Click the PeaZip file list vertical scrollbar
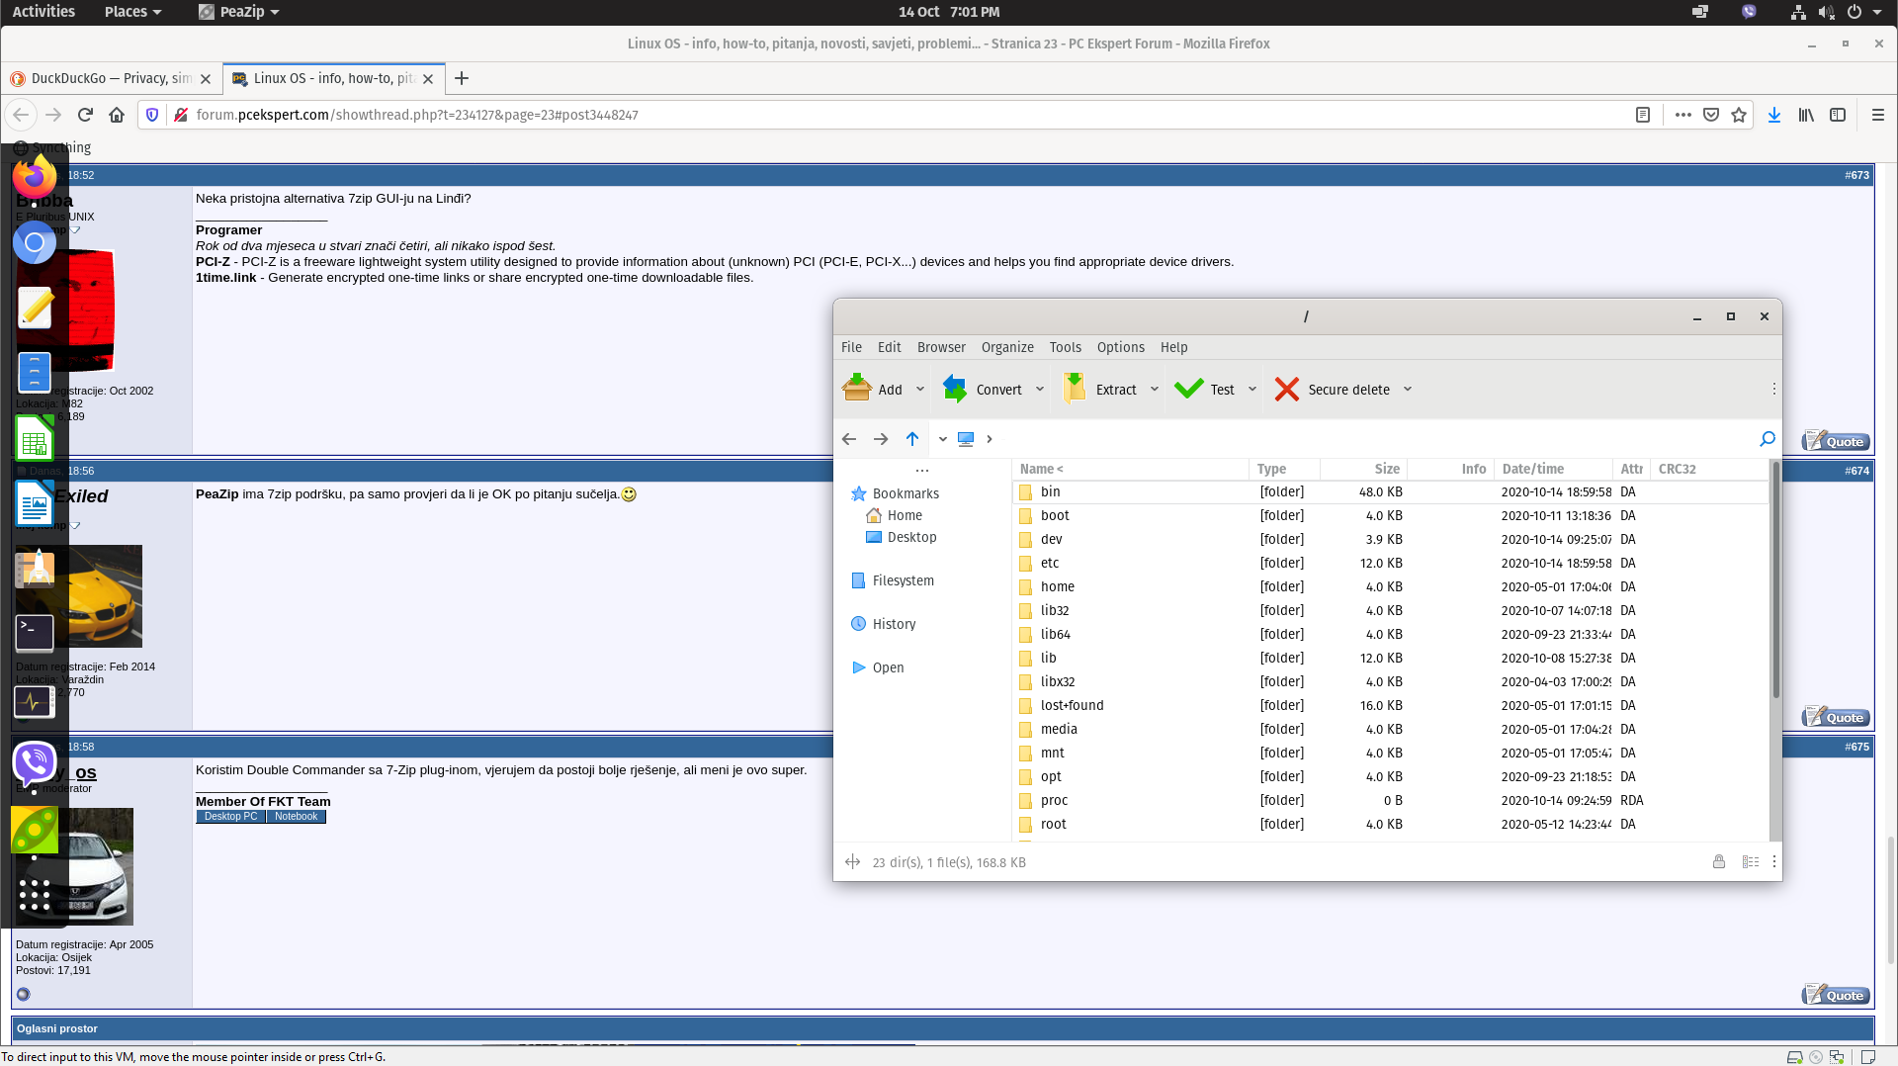Image resolution: width=1898 pixels, height=1066 pixels. point(1775,578)
